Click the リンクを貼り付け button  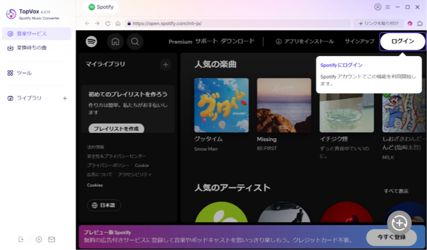[x=378, y=23]
